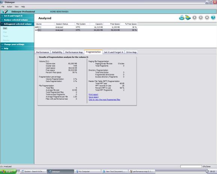Click to view the most fragmented files
The image size is (217, 174).
point(104,100)
